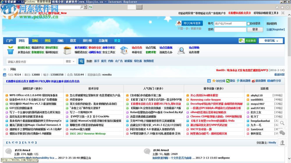Click the home icon in the breadcrumb
Viewport: 291px width, 163px height.
pyautogui.click(x=5, y=69)
